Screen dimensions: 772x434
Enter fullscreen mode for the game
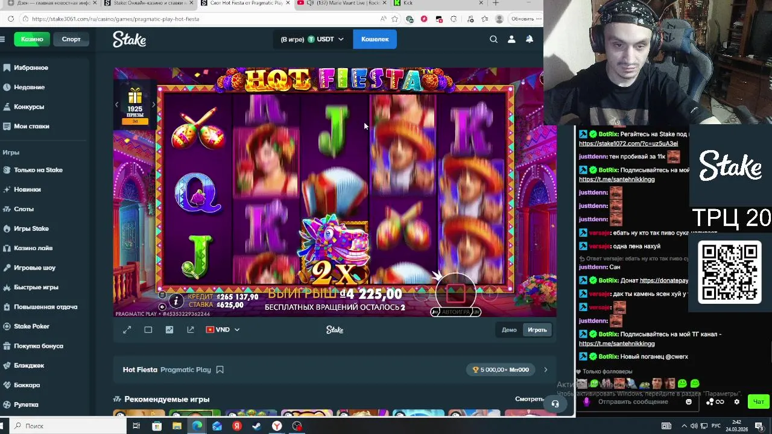tap(127, 330)
